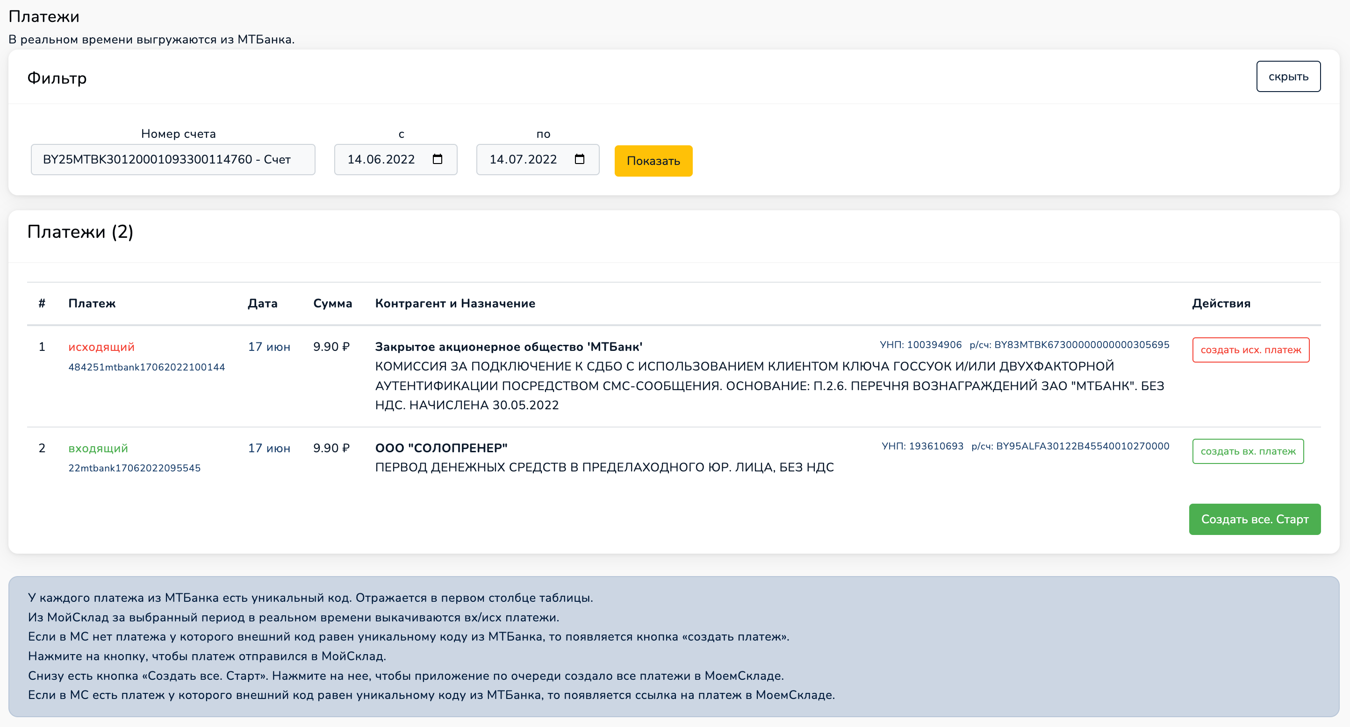The image size is (1350, 727).
Task: Click the page title Платежи at top
Action: click(44, 17)
